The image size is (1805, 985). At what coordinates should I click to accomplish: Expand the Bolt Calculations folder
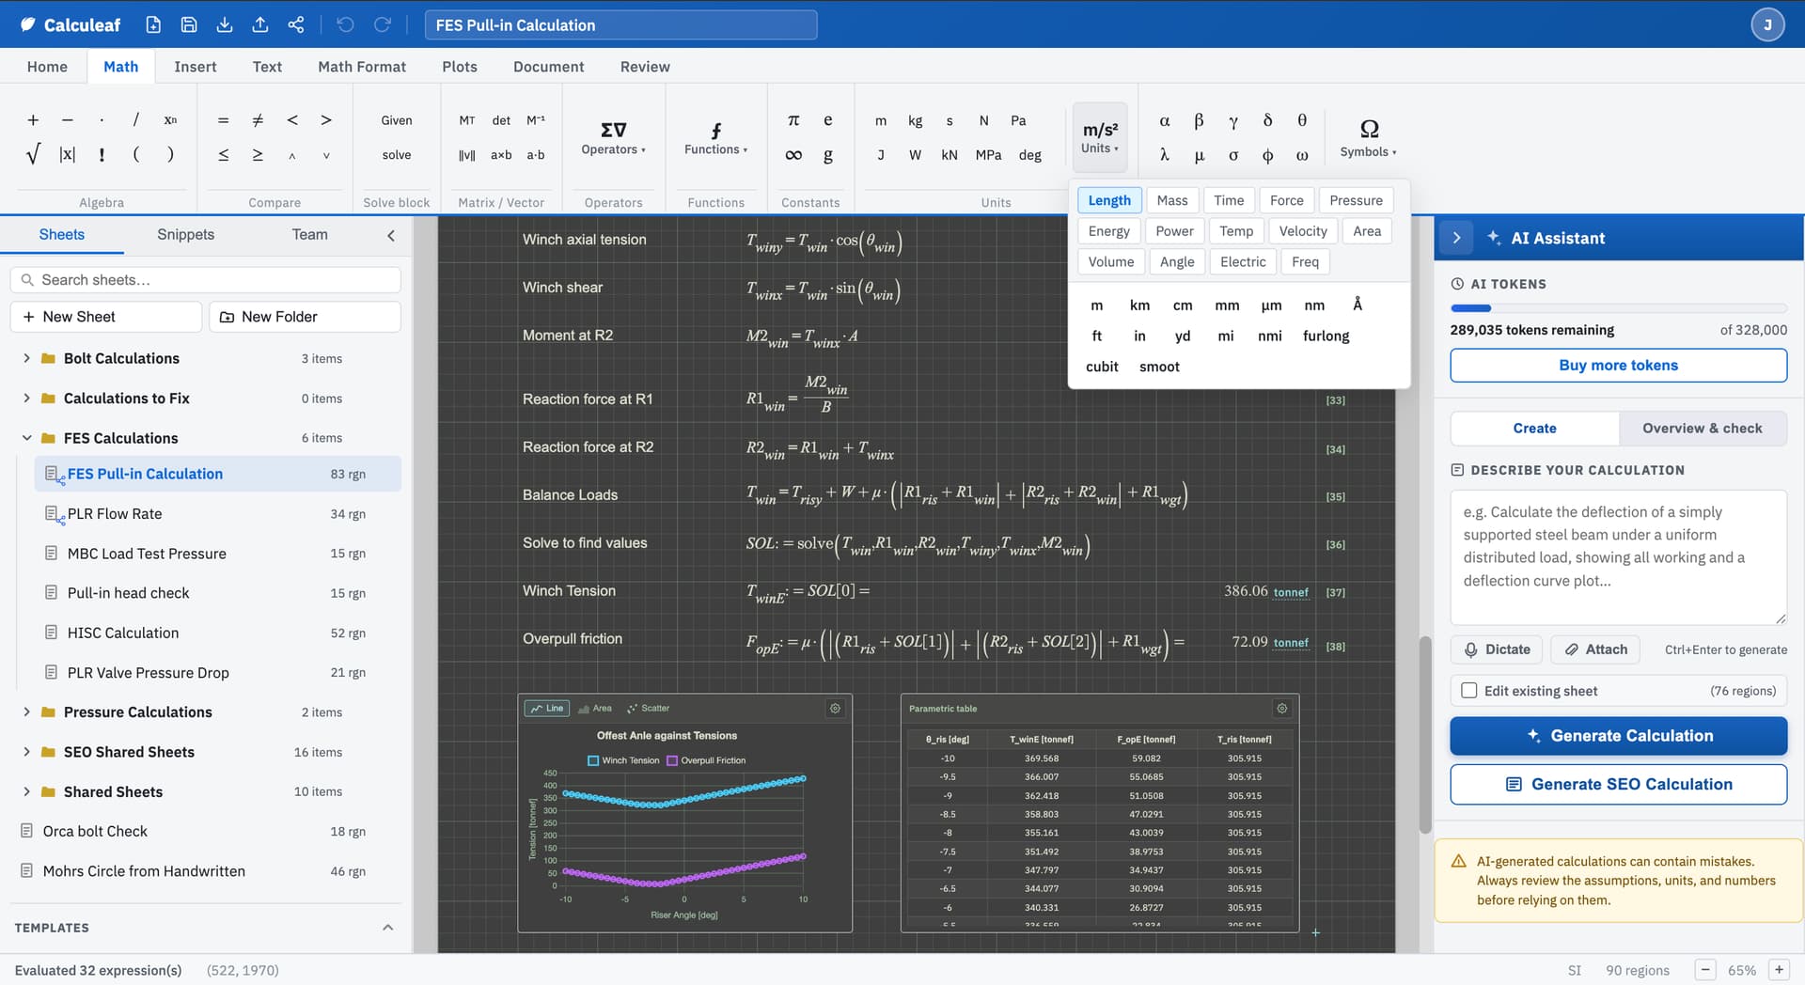26,358
